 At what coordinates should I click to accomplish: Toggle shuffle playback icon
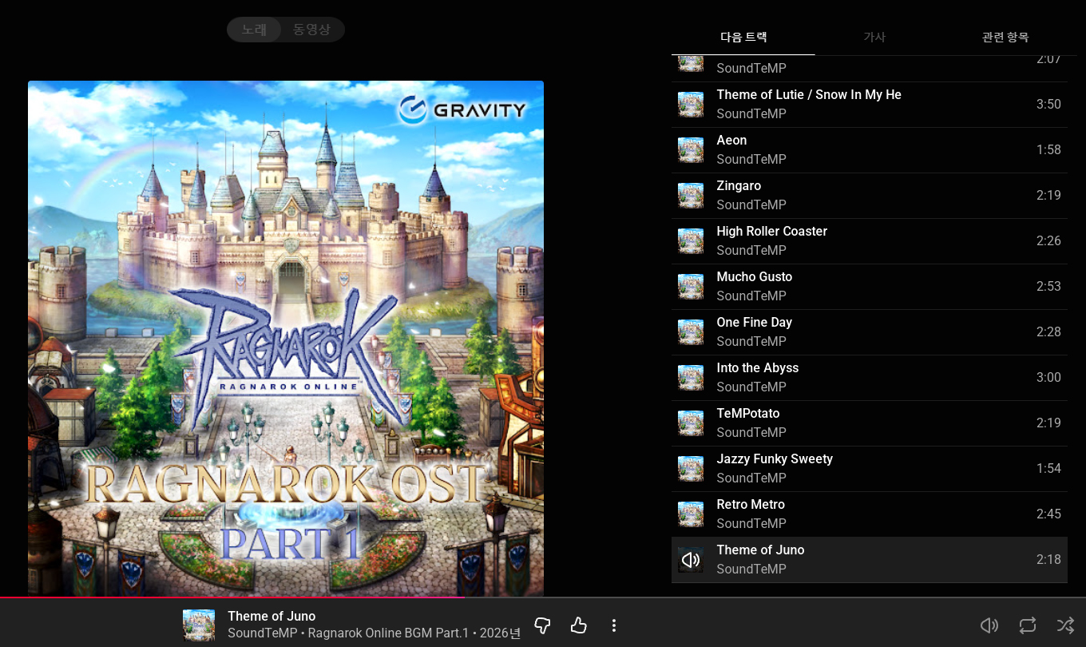tap(1065, 625)
